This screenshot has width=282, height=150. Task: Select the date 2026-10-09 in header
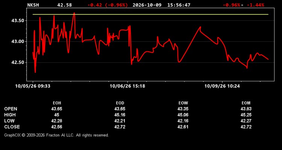147,5
